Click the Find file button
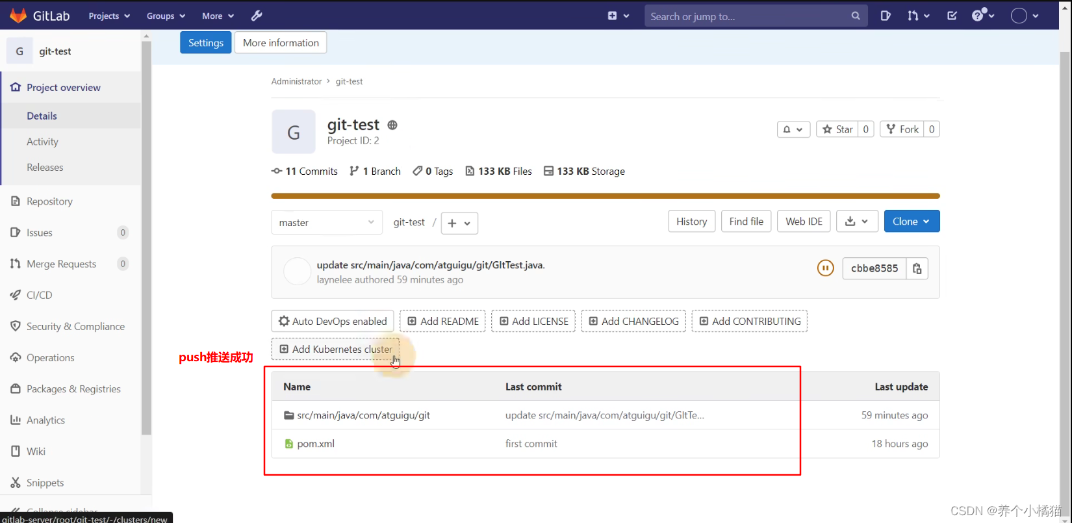The height and width of the screenshot is (523, 1072). click(746, 222)
